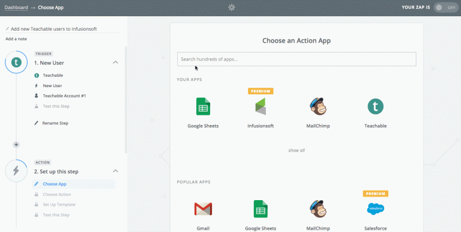The width and height of the screenshot is (461, 232).
Task: Collapse the 2. Set up this step section
Action: click(116, 171)
